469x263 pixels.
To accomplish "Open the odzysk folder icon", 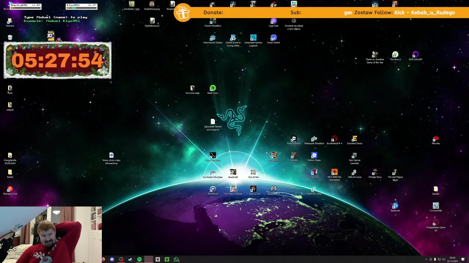I will pos(10,107).
